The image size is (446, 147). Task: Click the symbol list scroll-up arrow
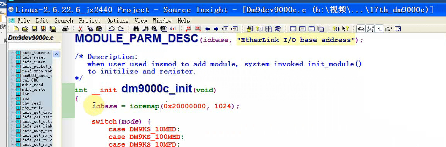[56, 54]
